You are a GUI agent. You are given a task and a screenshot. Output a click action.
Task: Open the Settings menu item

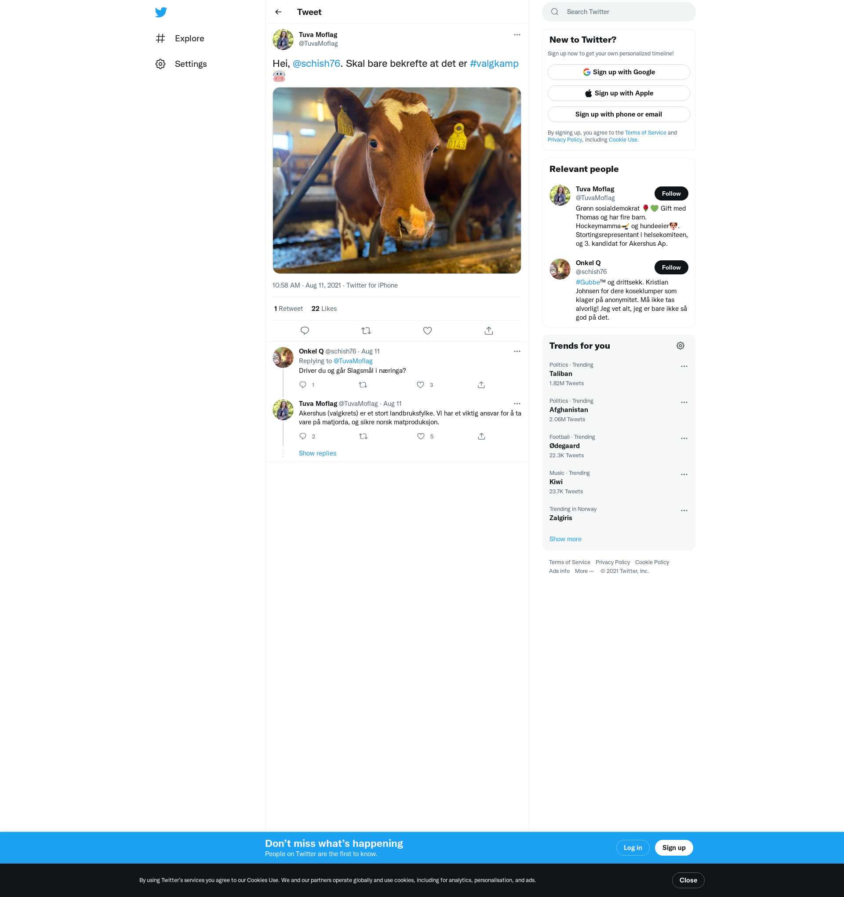tap(190, 64)
